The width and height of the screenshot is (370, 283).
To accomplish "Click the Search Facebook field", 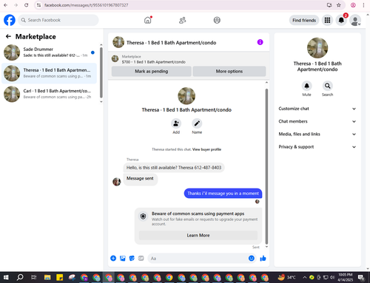I will (58, 20).
